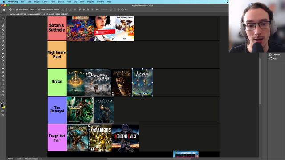The image size is (285, 160).
Task: Select the Gradient tool
Action: 3,64
